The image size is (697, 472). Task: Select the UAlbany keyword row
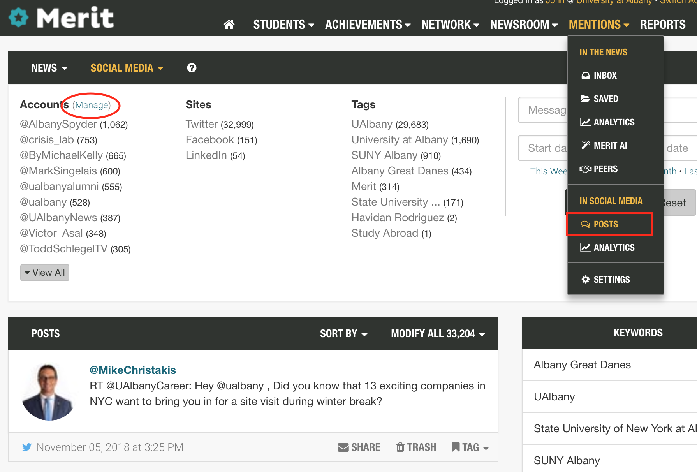609,396
